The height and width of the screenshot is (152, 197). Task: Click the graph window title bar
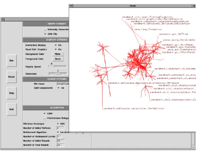click(x=133, y=6)
